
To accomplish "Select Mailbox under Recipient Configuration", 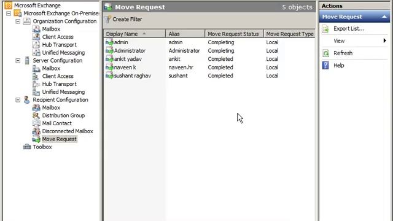I will [51, 108].
